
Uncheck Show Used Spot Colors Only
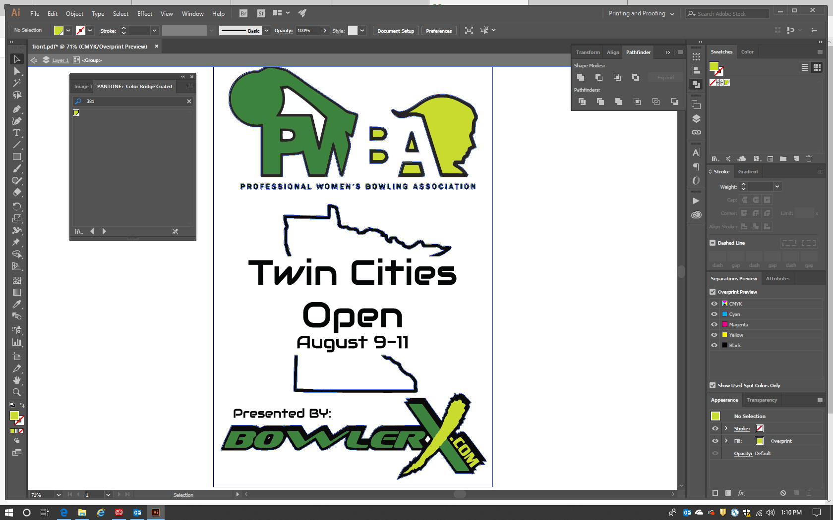tap(713, 385)
